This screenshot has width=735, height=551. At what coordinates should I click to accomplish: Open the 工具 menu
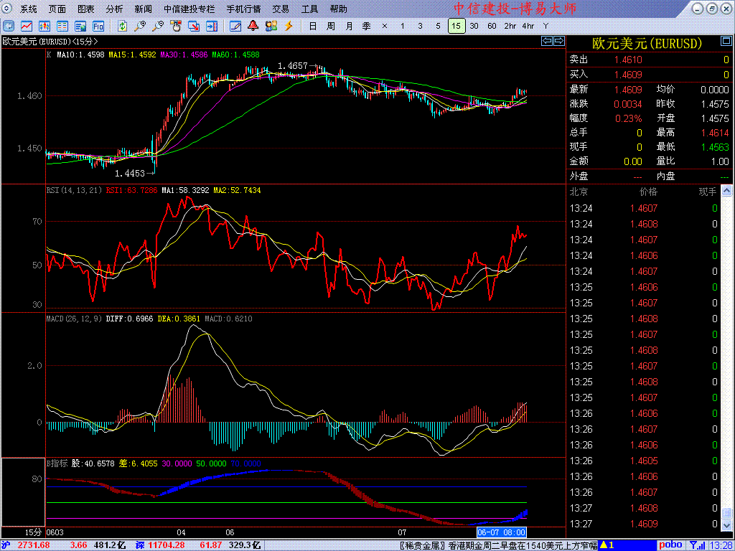(309, 9)
